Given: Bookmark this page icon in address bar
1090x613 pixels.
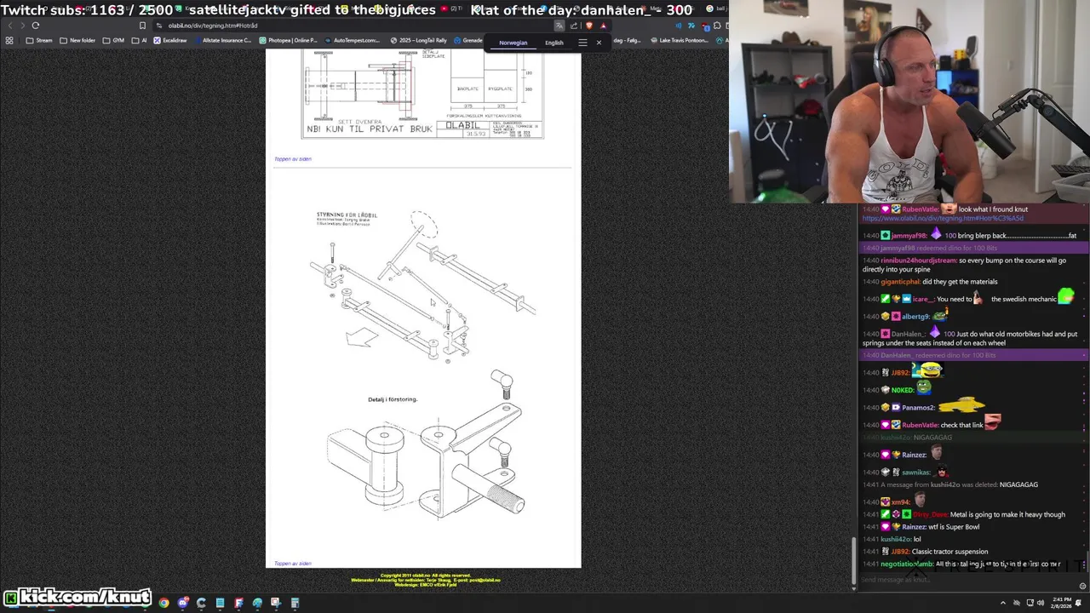Looking at the screenshot, I should [x=142, y=26].
